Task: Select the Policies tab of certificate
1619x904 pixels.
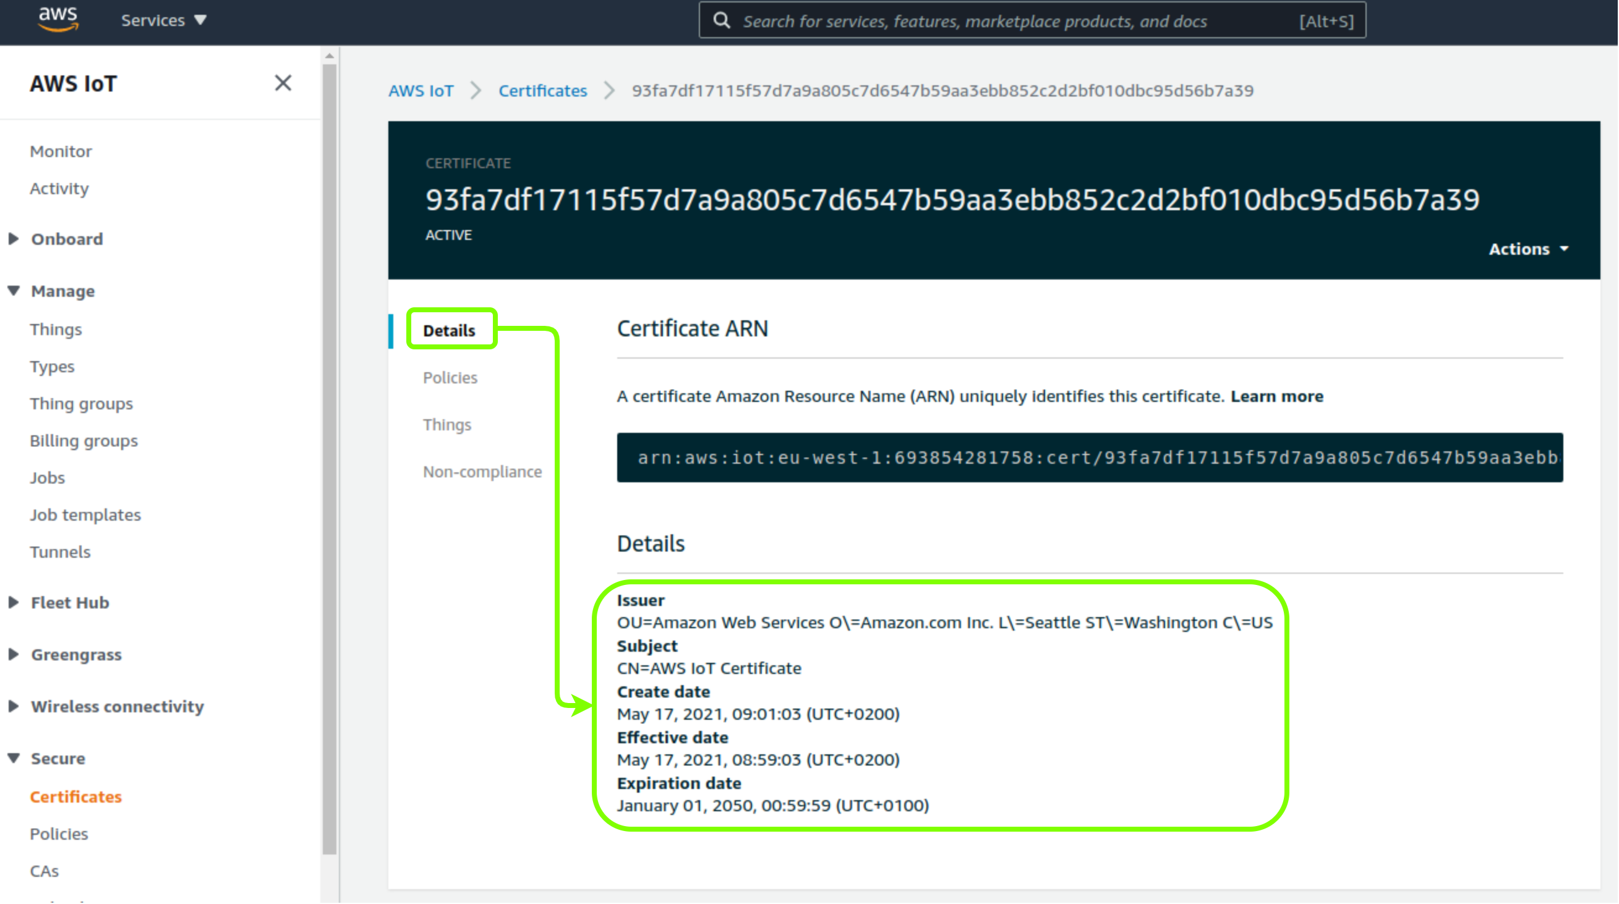Action: (450, 378)
